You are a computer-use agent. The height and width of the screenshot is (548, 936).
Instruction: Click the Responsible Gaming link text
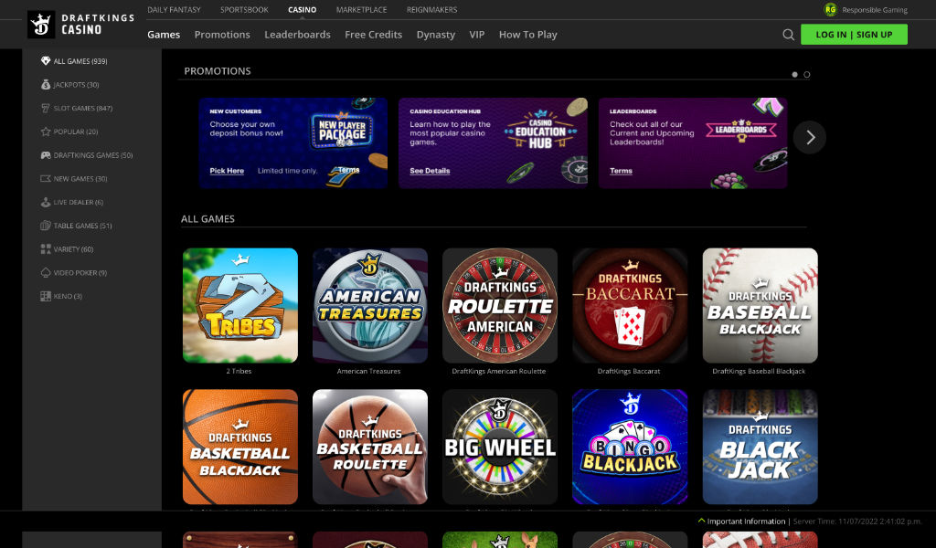875,9
